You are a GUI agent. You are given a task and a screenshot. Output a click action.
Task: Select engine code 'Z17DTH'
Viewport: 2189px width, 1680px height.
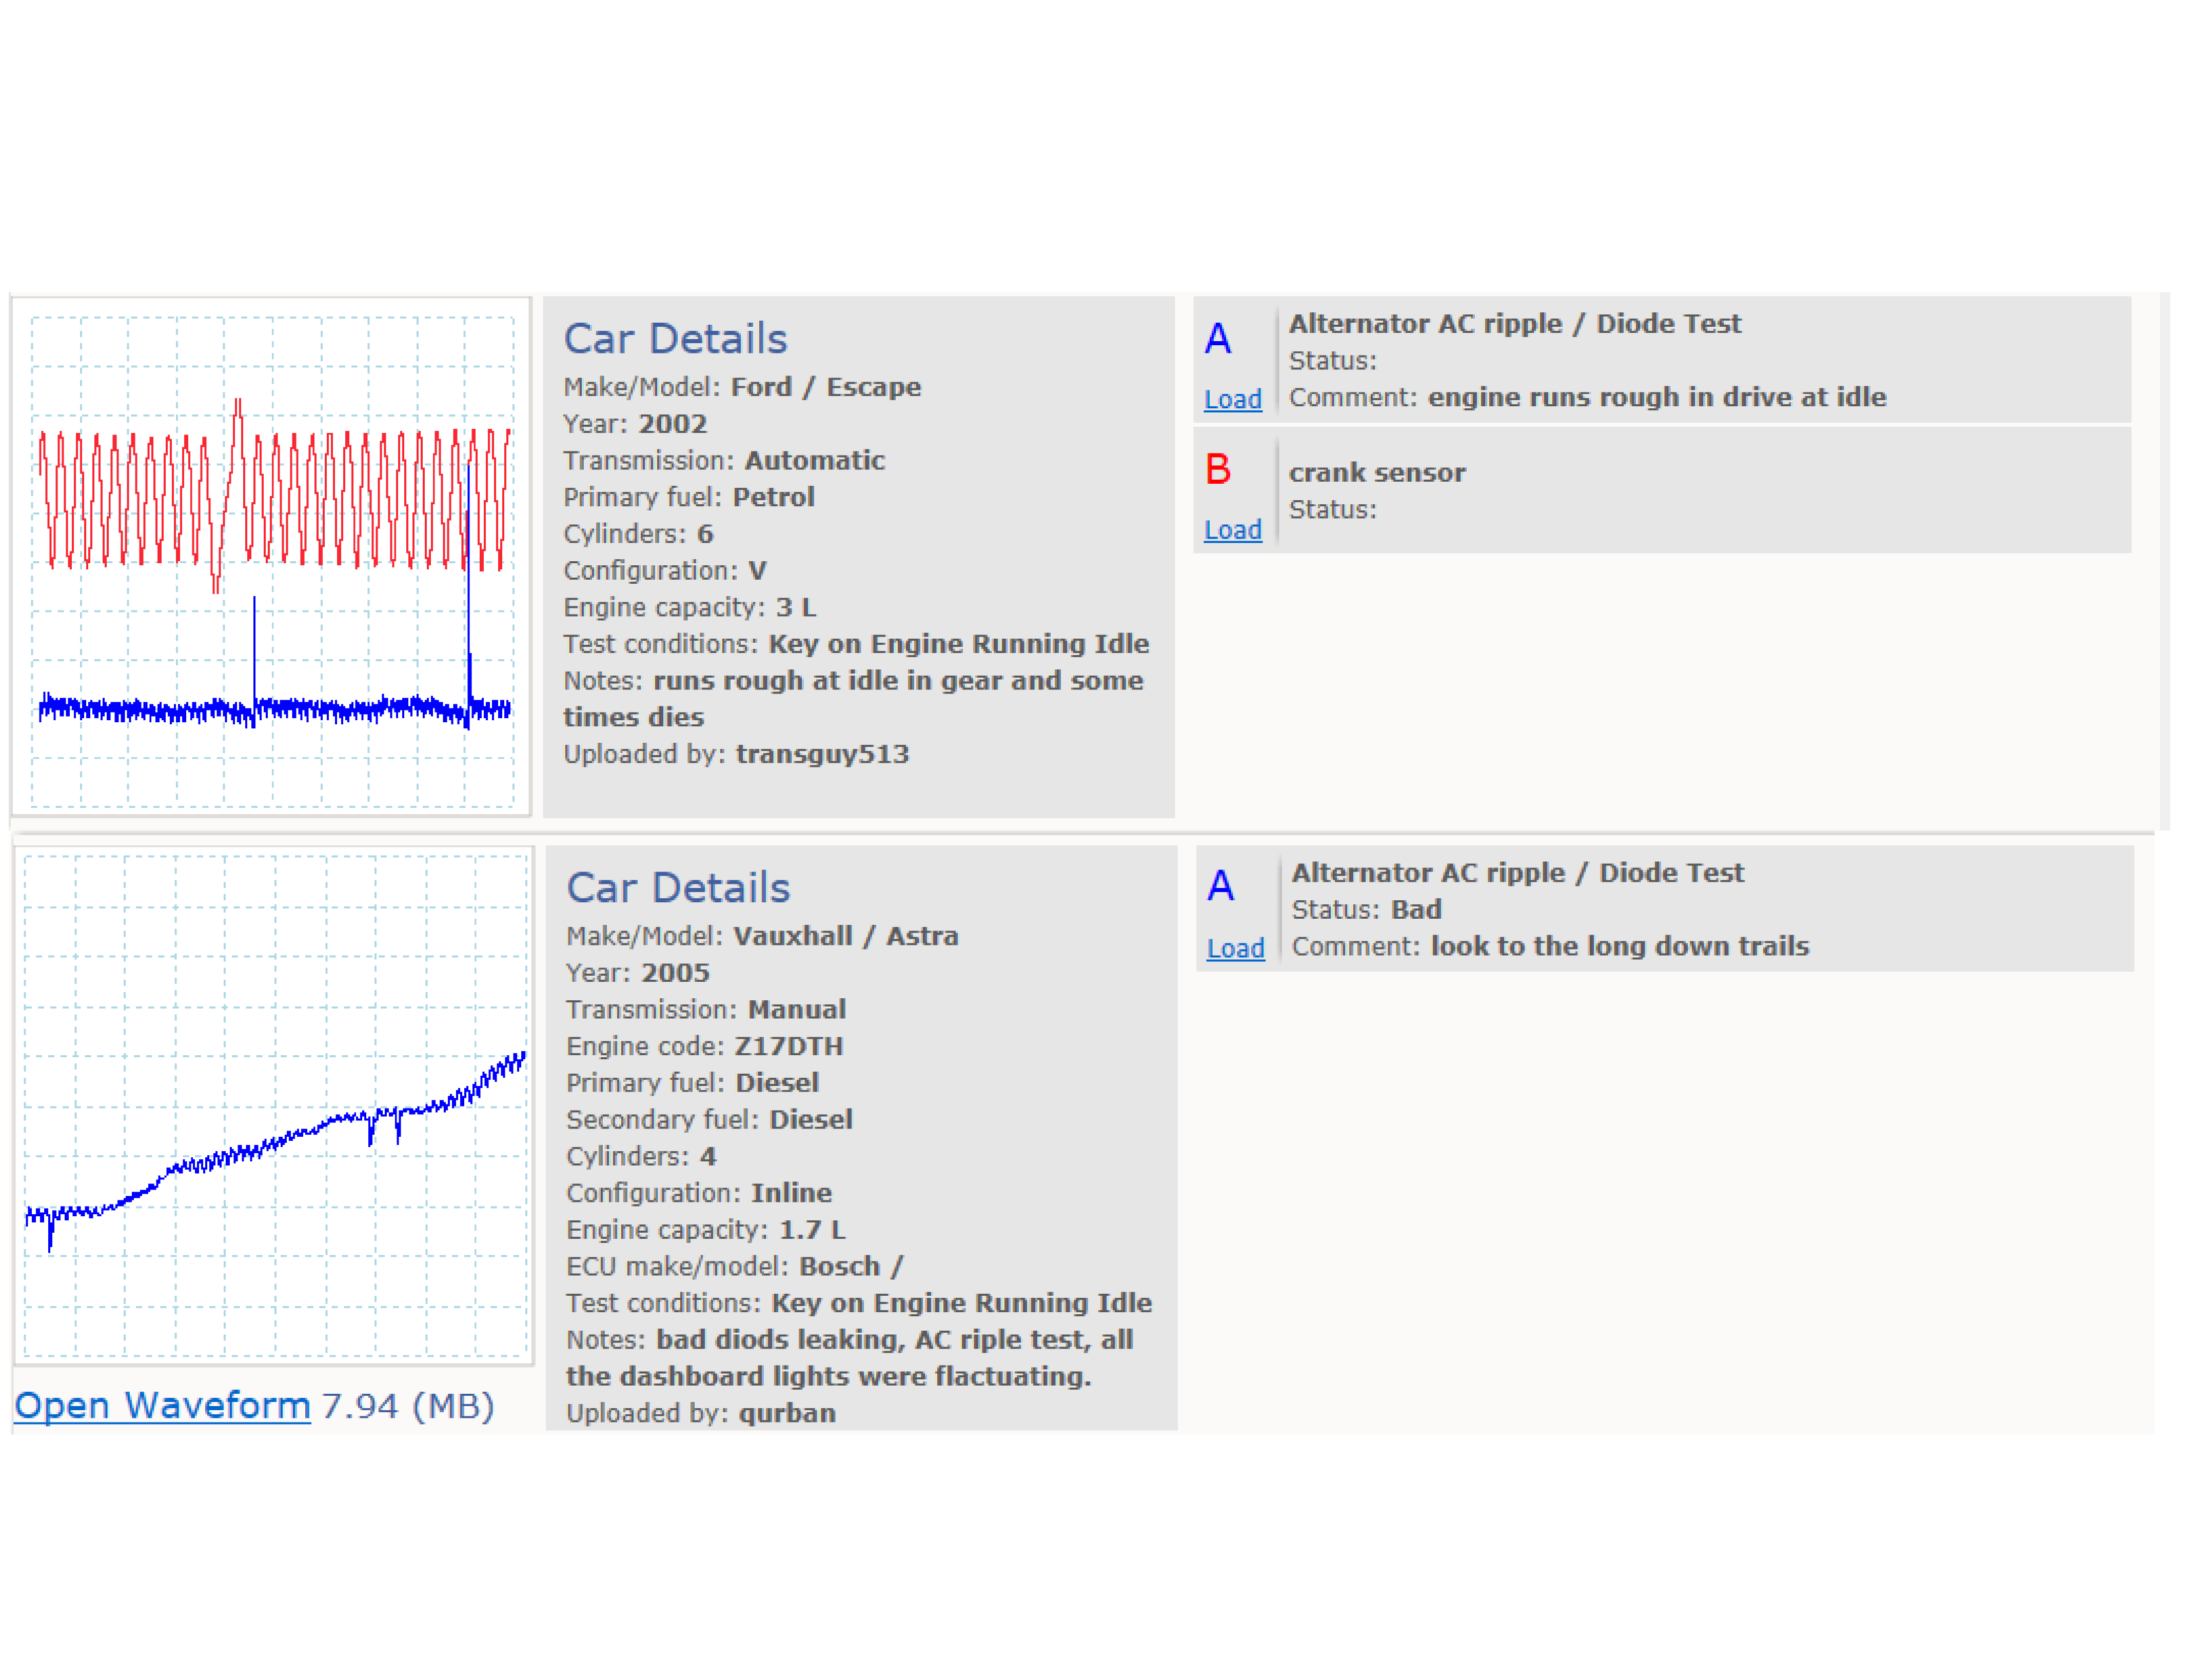pyautogui.click(x=788, y=1046)
